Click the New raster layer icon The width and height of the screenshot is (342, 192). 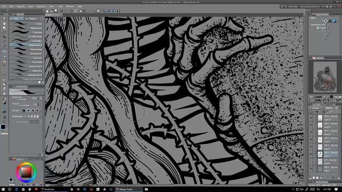tap(314, 178)
